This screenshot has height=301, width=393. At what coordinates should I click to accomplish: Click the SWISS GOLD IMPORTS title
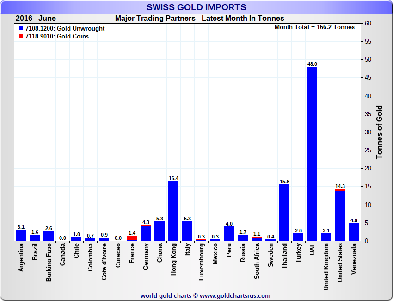click(x=196, y=7)
